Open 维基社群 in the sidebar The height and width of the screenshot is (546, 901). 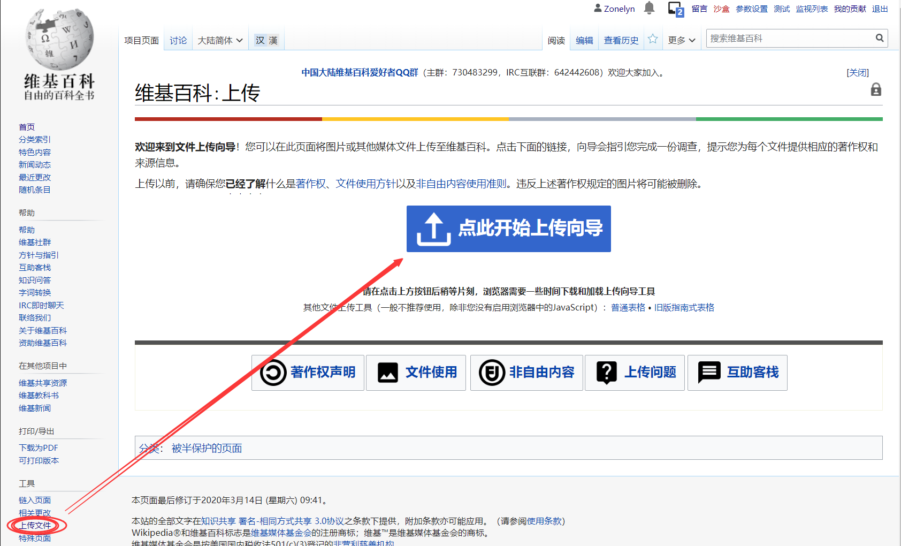coord(35,242)
